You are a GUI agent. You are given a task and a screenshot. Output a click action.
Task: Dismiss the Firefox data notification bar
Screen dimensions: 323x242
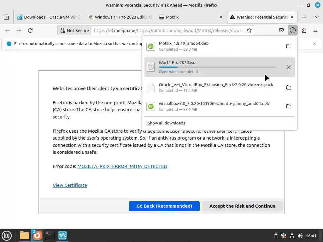tap(314, 43)
